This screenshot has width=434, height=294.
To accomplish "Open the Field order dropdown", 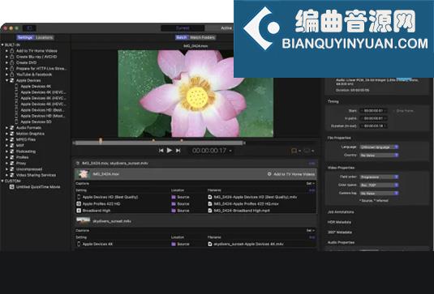I will (x=379, y=177).
